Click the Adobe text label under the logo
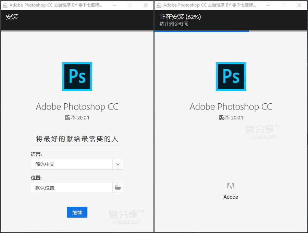Image resolution: width=308 pixels, height=233 pixels. point(231,197)
